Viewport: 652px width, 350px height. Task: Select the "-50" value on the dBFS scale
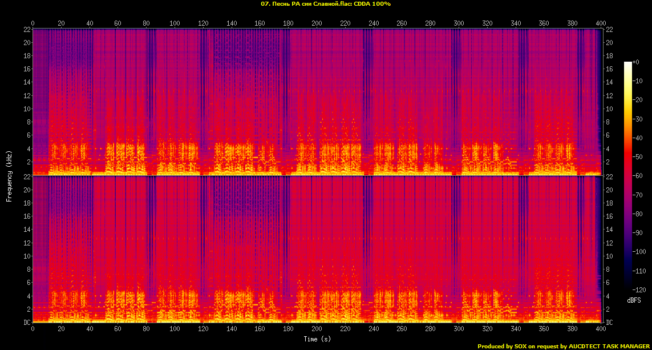click(637, 157)
